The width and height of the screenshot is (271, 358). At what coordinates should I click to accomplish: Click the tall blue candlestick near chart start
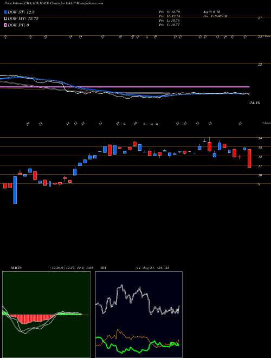click(x=15, y=190)
